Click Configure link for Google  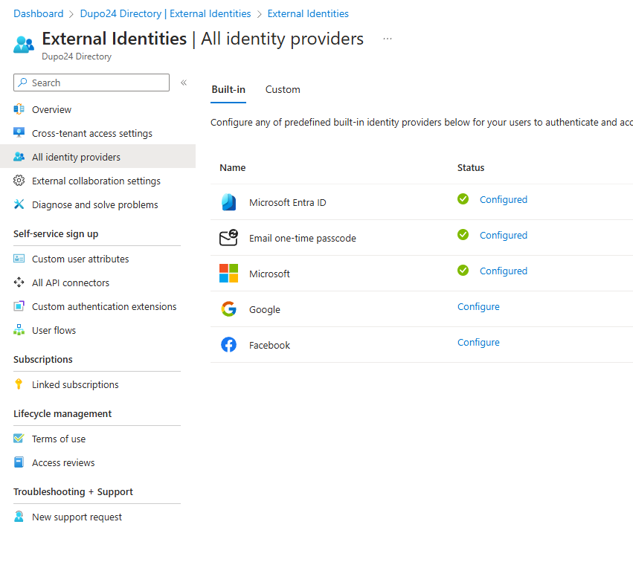[478, 306]
